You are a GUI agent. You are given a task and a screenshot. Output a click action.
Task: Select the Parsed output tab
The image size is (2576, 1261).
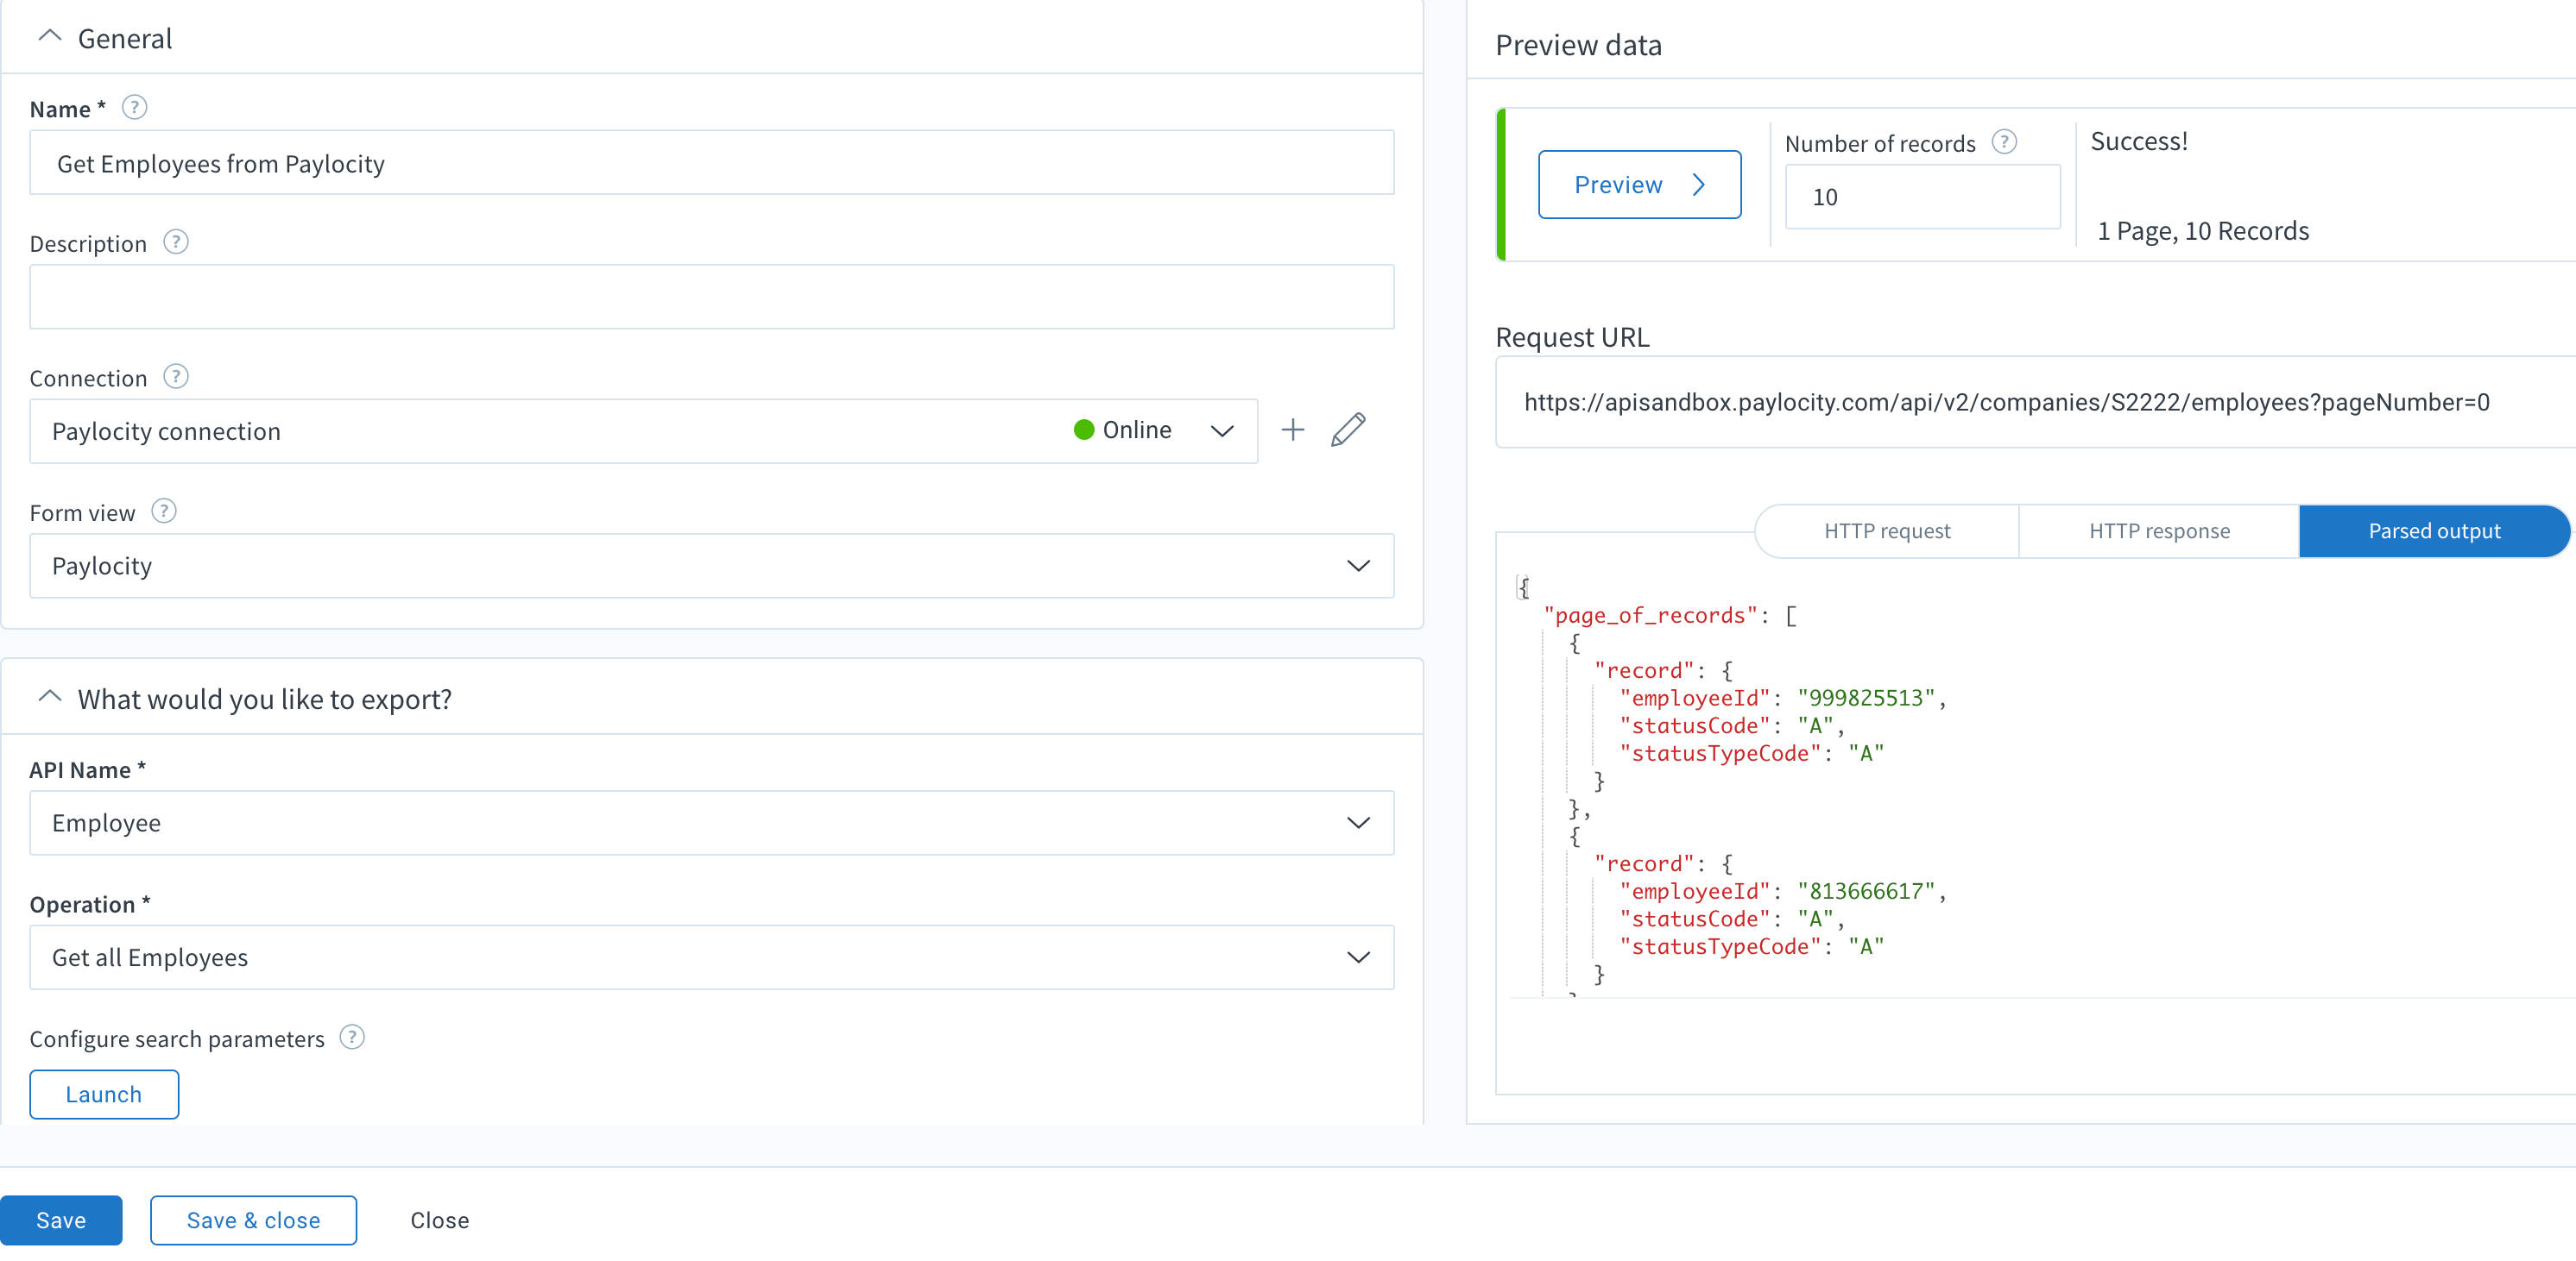(x=2434, y=530)
